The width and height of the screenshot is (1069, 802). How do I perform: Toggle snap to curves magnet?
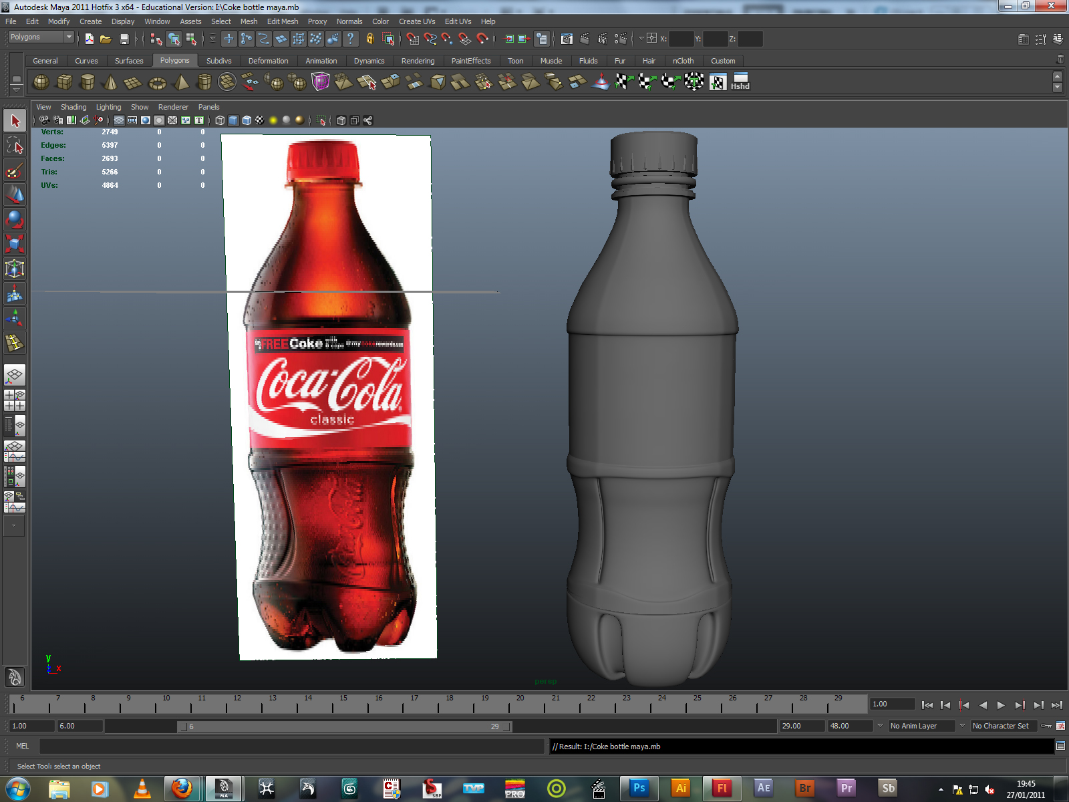[x=430, y=39]
